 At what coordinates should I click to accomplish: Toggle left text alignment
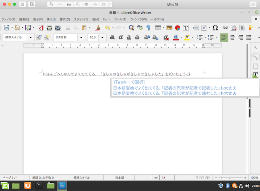click(224, 37)
